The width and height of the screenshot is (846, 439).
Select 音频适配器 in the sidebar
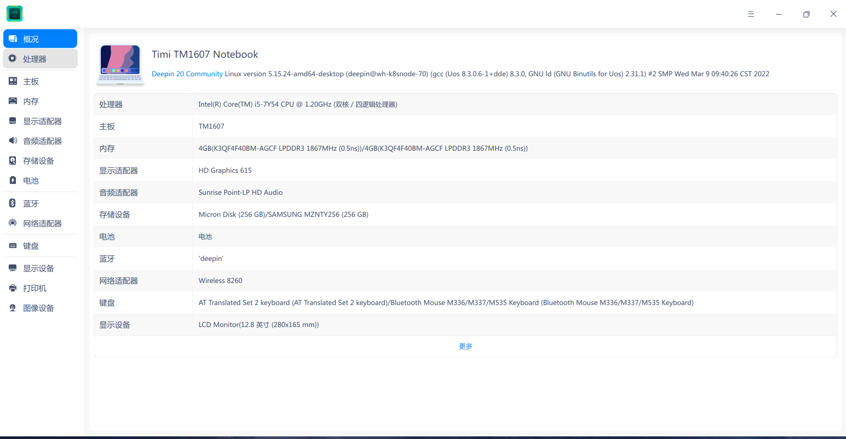(40, 141)
